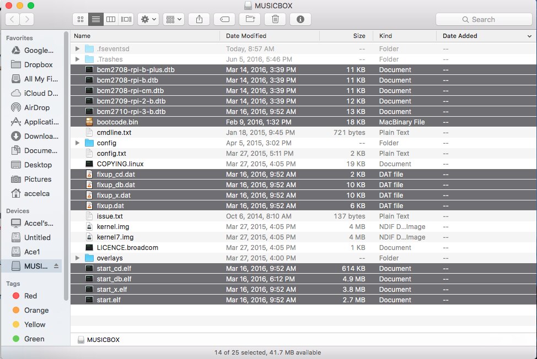Viewport: 537px width, 359px height.
Task: Expand the config folder
Action: (x=78, y=143)
